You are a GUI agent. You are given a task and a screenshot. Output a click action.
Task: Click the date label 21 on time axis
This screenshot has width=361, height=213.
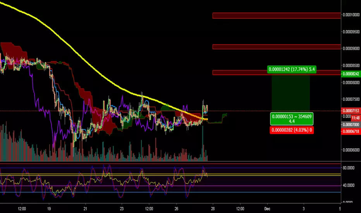[86, 209]
